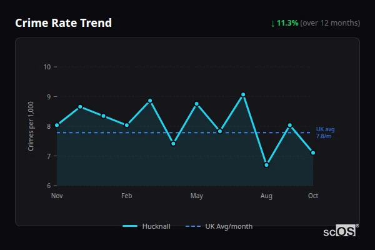Image resolution: width=375 pixels, height=250 pixels.
Task: Click the 'UK avg 7.8/m' annotation
Action: [325, 132]
